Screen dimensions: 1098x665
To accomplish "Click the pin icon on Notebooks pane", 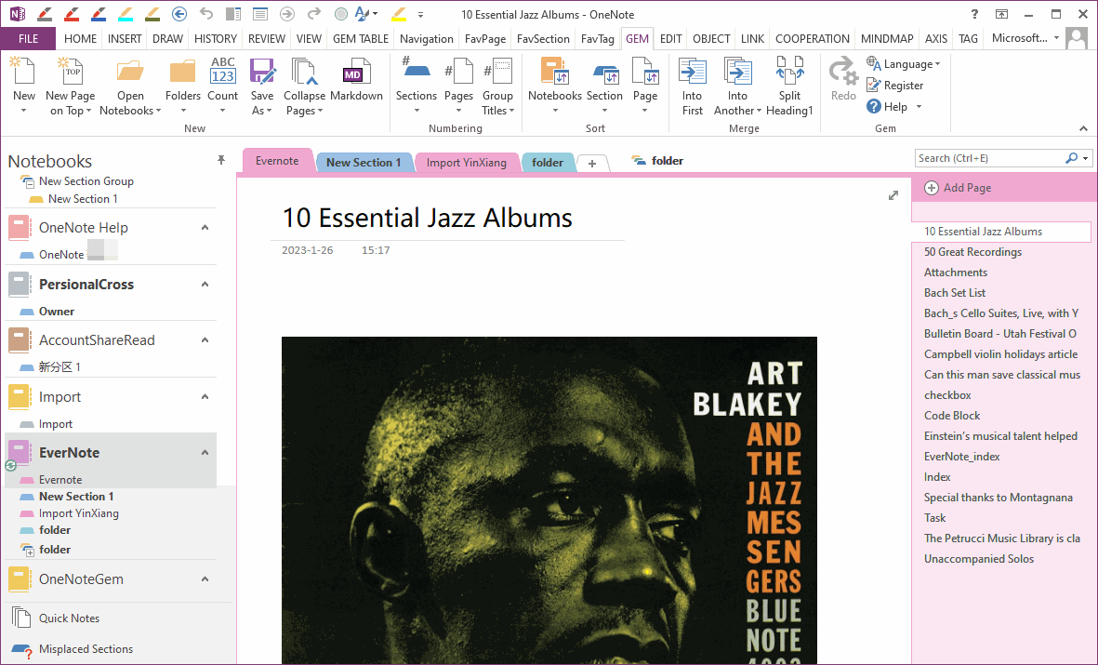I will coord(221,161).
